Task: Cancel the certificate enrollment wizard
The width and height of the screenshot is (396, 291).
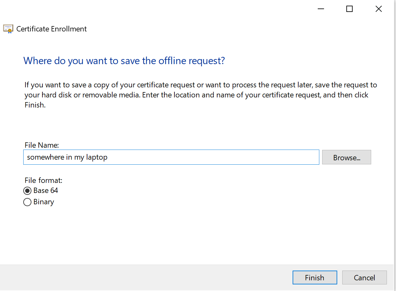Action: [364, 278]
